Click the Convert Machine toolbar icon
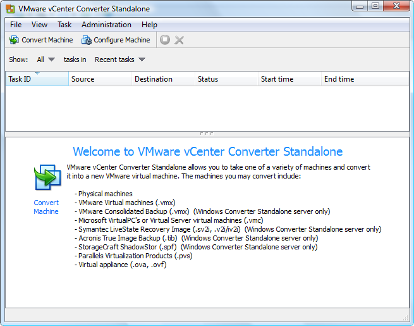 [14, 40]
